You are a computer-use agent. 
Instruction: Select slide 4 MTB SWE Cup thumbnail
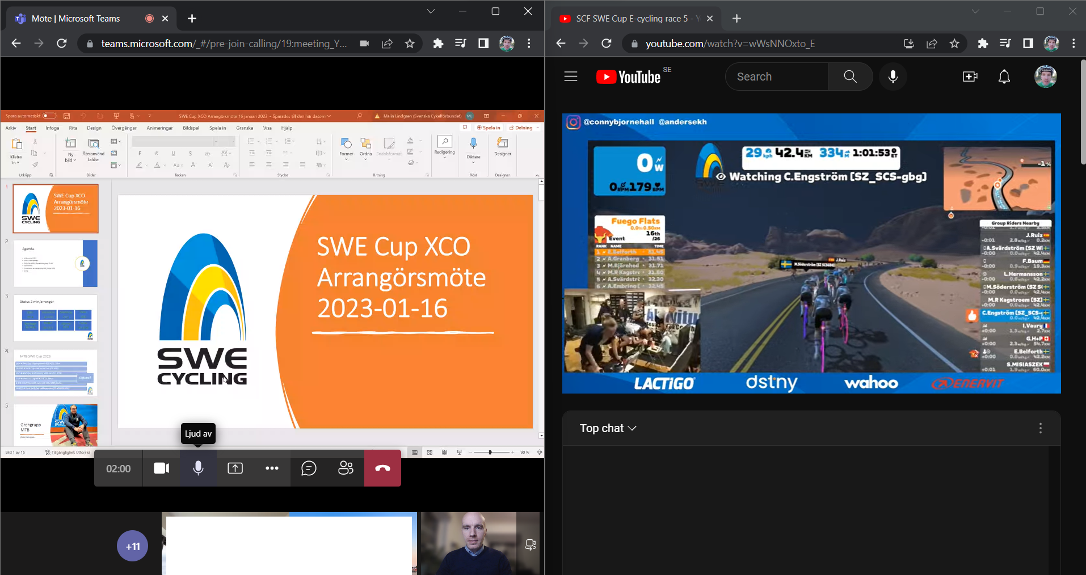coord(56,373)
